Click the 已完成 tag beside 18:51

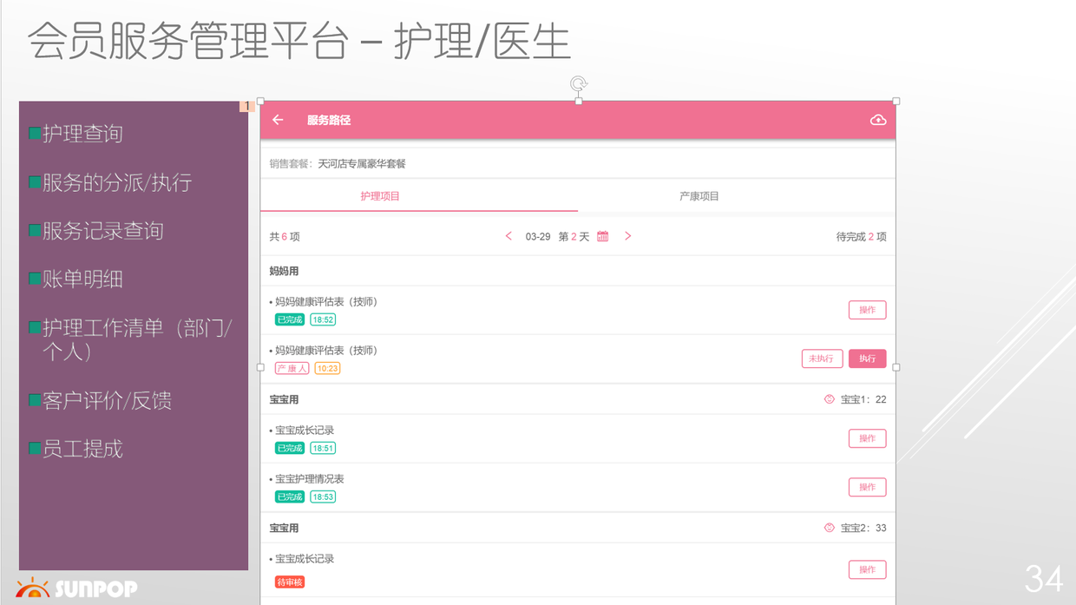pos(290,448)
